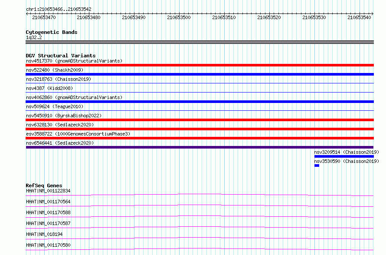Open transcript HHAT|NM_001170587

point(48,223)
